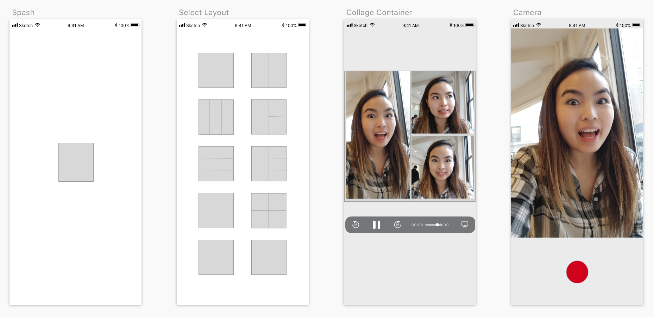The height and width of the screenshot is (317, 654).
Task: Choose the three vertical columns layout
Action: click(216, 117)
